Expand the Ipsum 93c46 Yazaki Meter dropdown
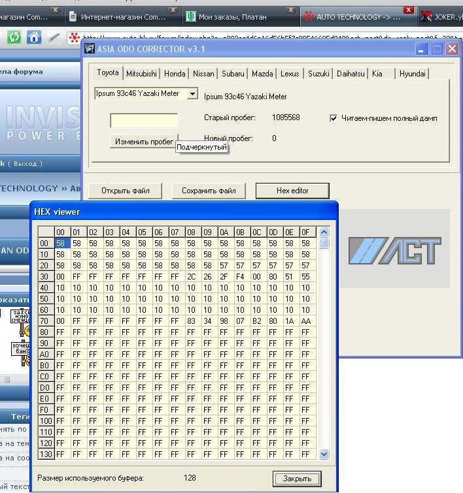Image resolution: width=463 pixels, height=493 pixels. pyautogui.click(x=192, y=93)
